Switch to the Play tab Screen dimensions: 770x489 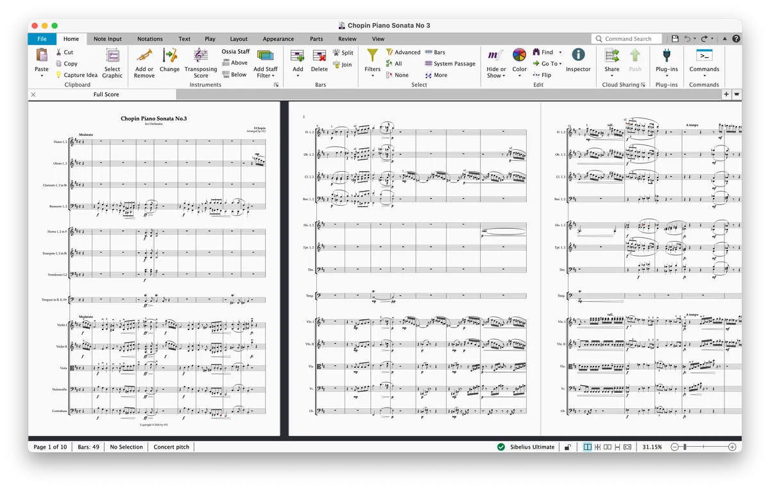coord(210,39)
